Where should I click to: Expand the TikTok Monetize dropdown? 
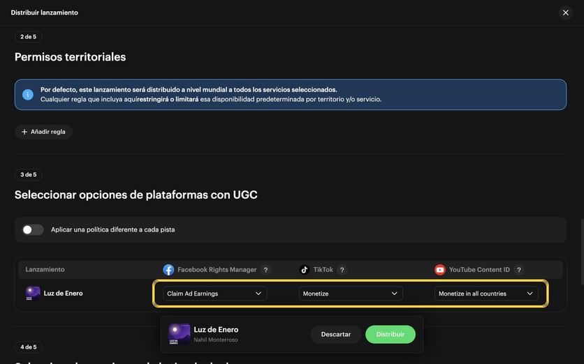coord(351,294)
